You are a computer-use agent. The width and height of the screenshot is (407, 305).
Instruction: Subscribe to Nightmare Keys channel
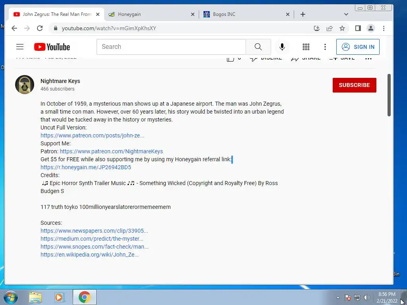pos(354,85)
